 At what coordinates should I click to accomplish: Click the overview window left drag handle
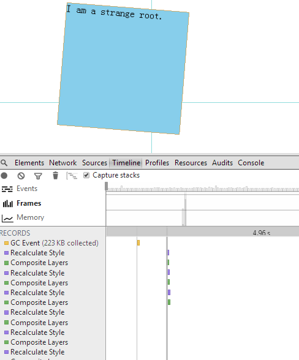(106, 186)
